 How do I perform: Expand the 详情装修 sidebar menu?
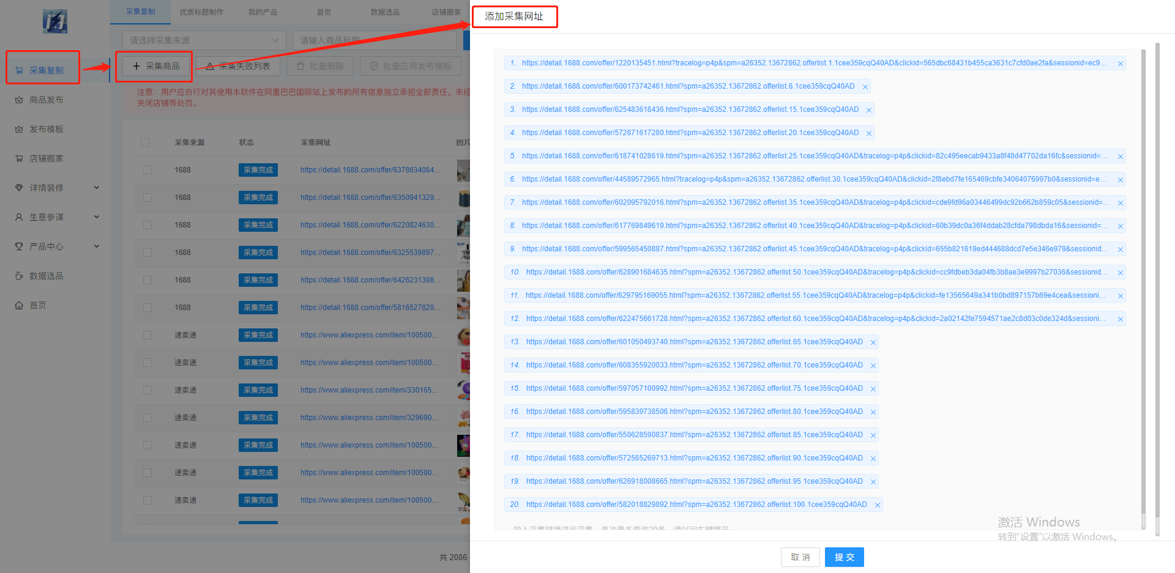(x=55, y=188)
